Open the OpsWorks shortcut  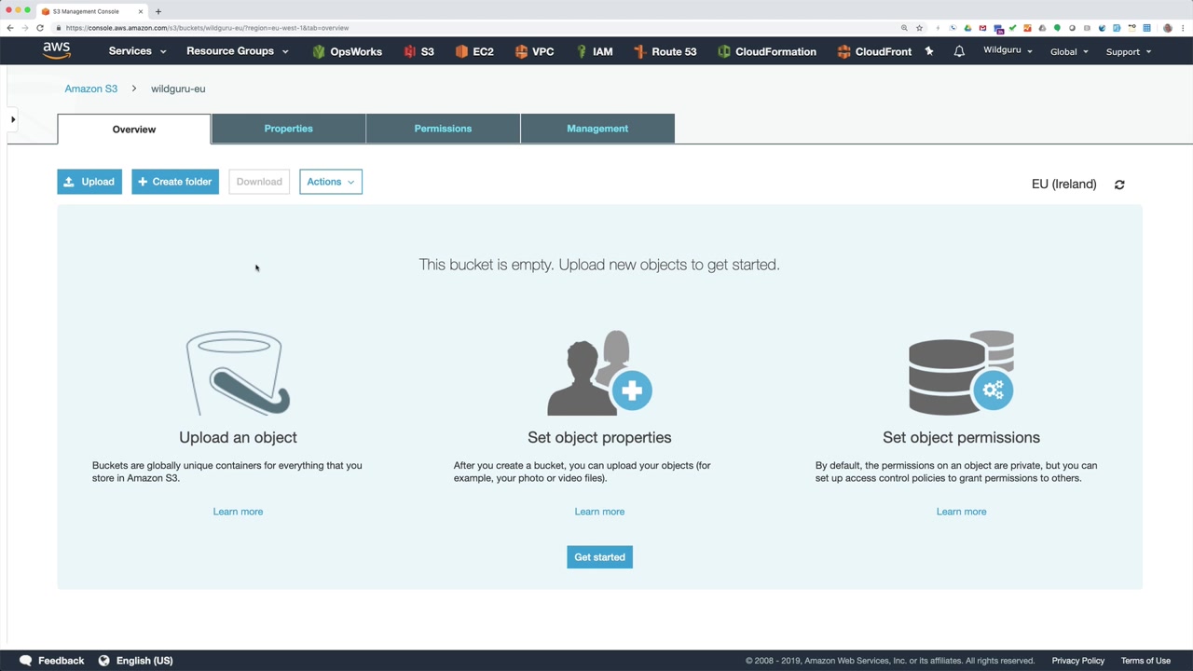click(347, 51)
